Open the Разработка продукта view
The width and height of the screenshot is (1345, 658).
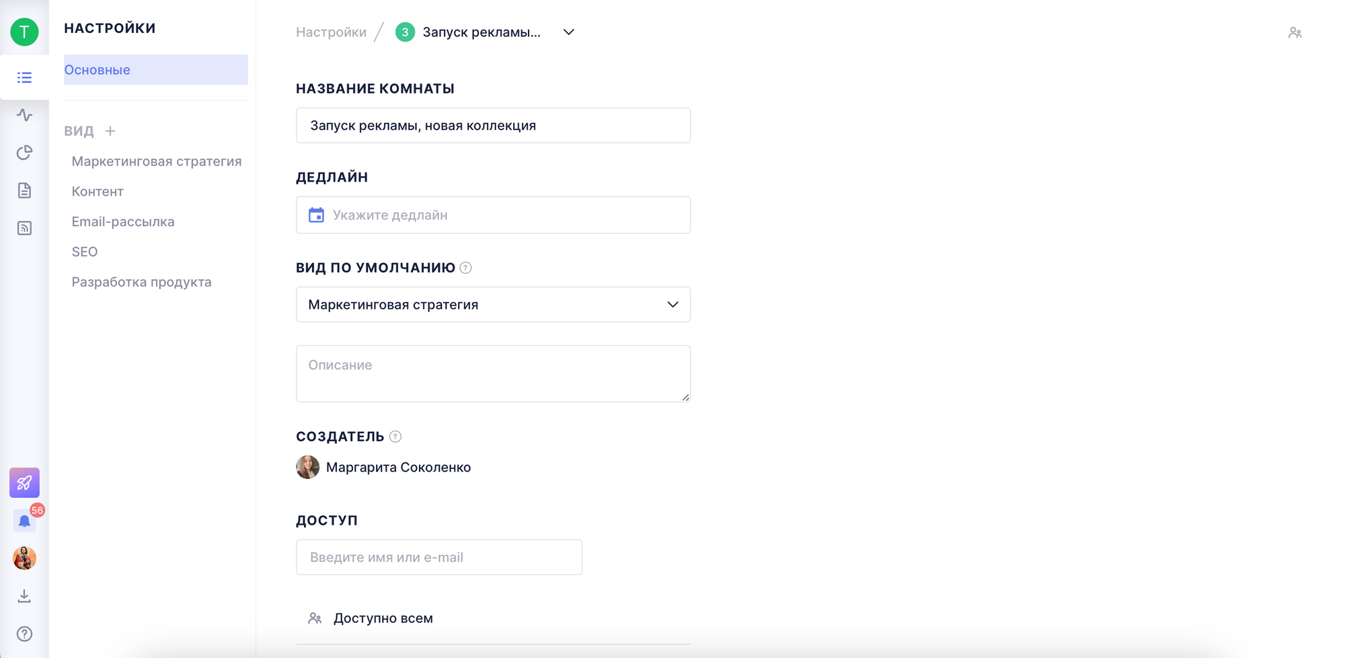coord(141,282)
